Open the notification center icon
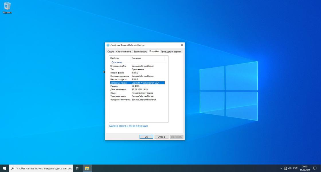This screenshot has height=172, width=321. click(x=315, y=168)
